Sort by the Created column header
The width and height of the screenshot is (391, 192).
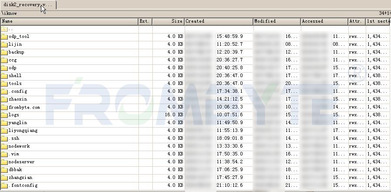[219, 21]
